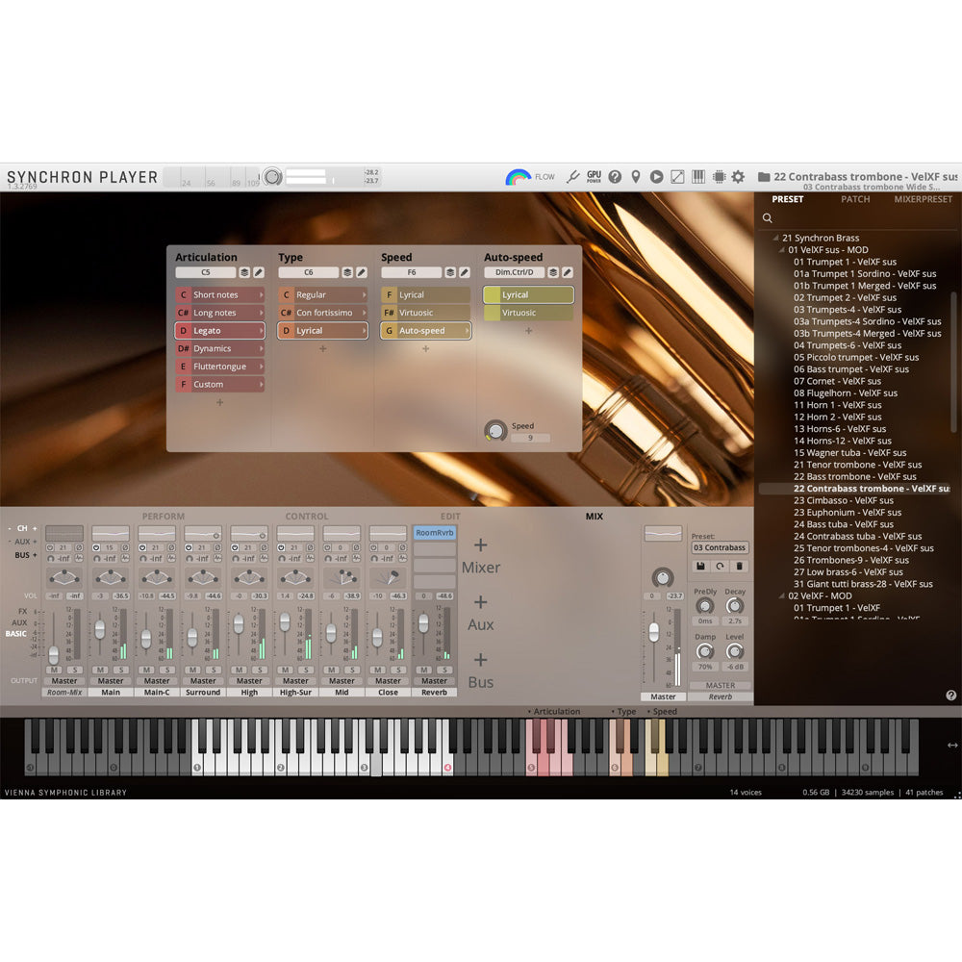Expand the Dynamics articulation arrow

tap(261, 348)
